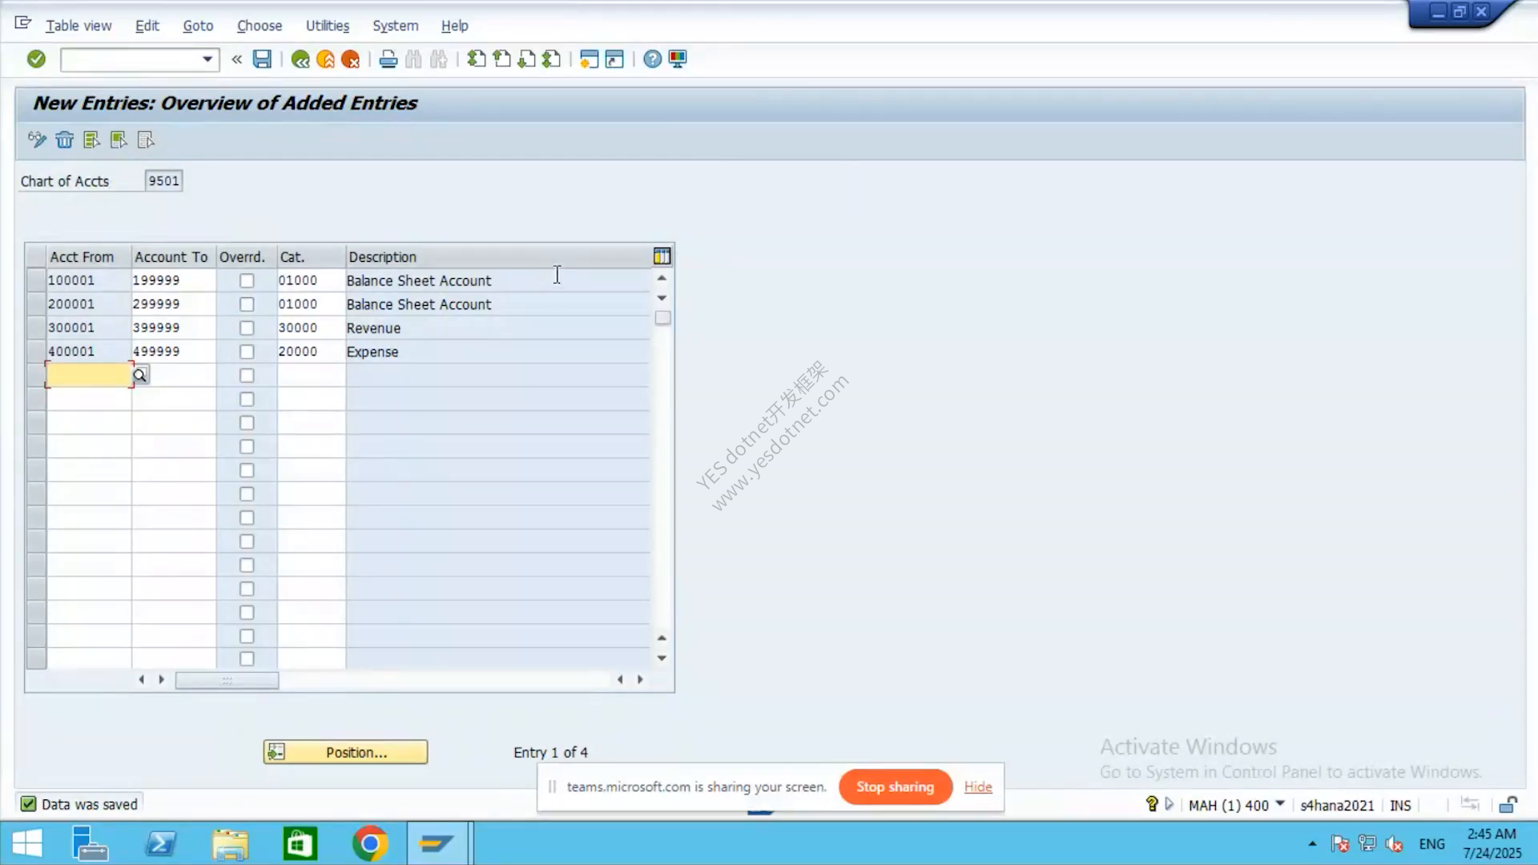The image size is (1538, 865).
Task: Click the Stop sharing button
Action: 896,787
